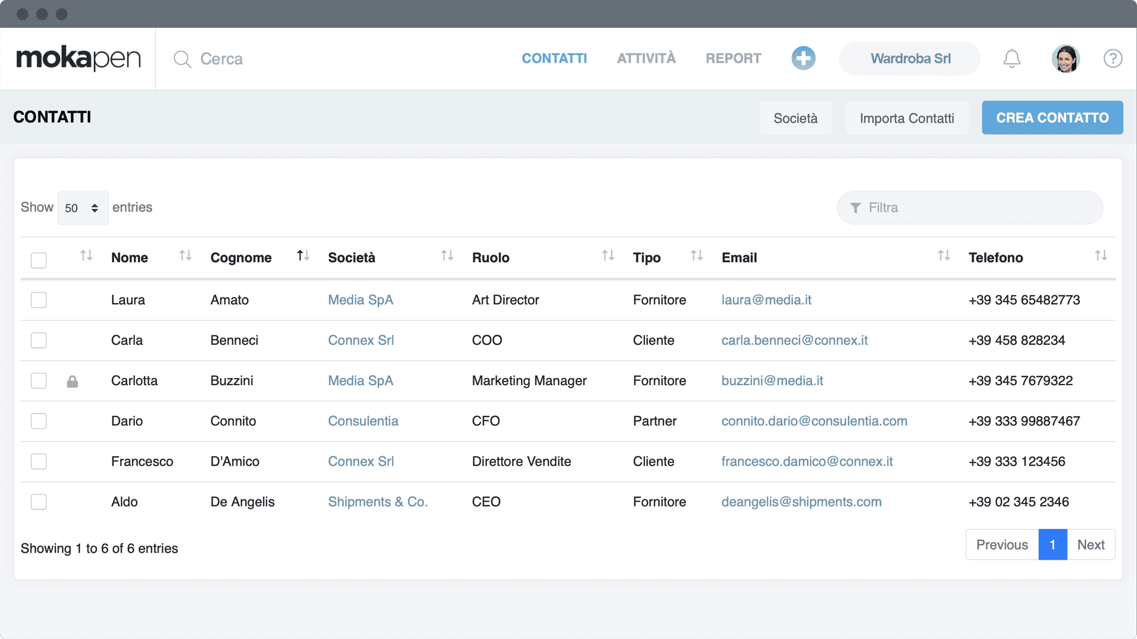Sort table by Telefono column arrows
This screenshot has width=1137, height=639.
[x=1100, y=256]
